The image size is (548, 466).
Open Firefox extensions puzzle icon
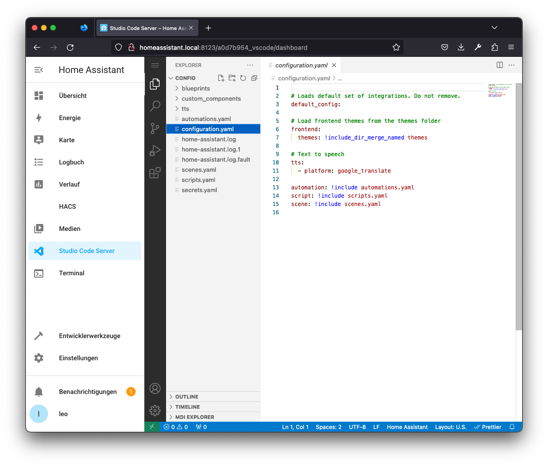[494, 47]
